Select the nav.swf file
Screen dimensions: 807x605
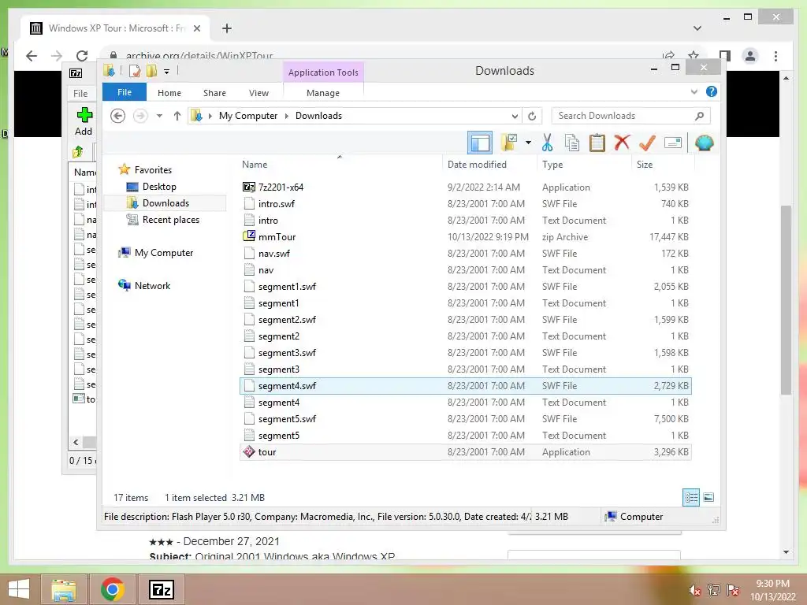(x=465, y=253)
